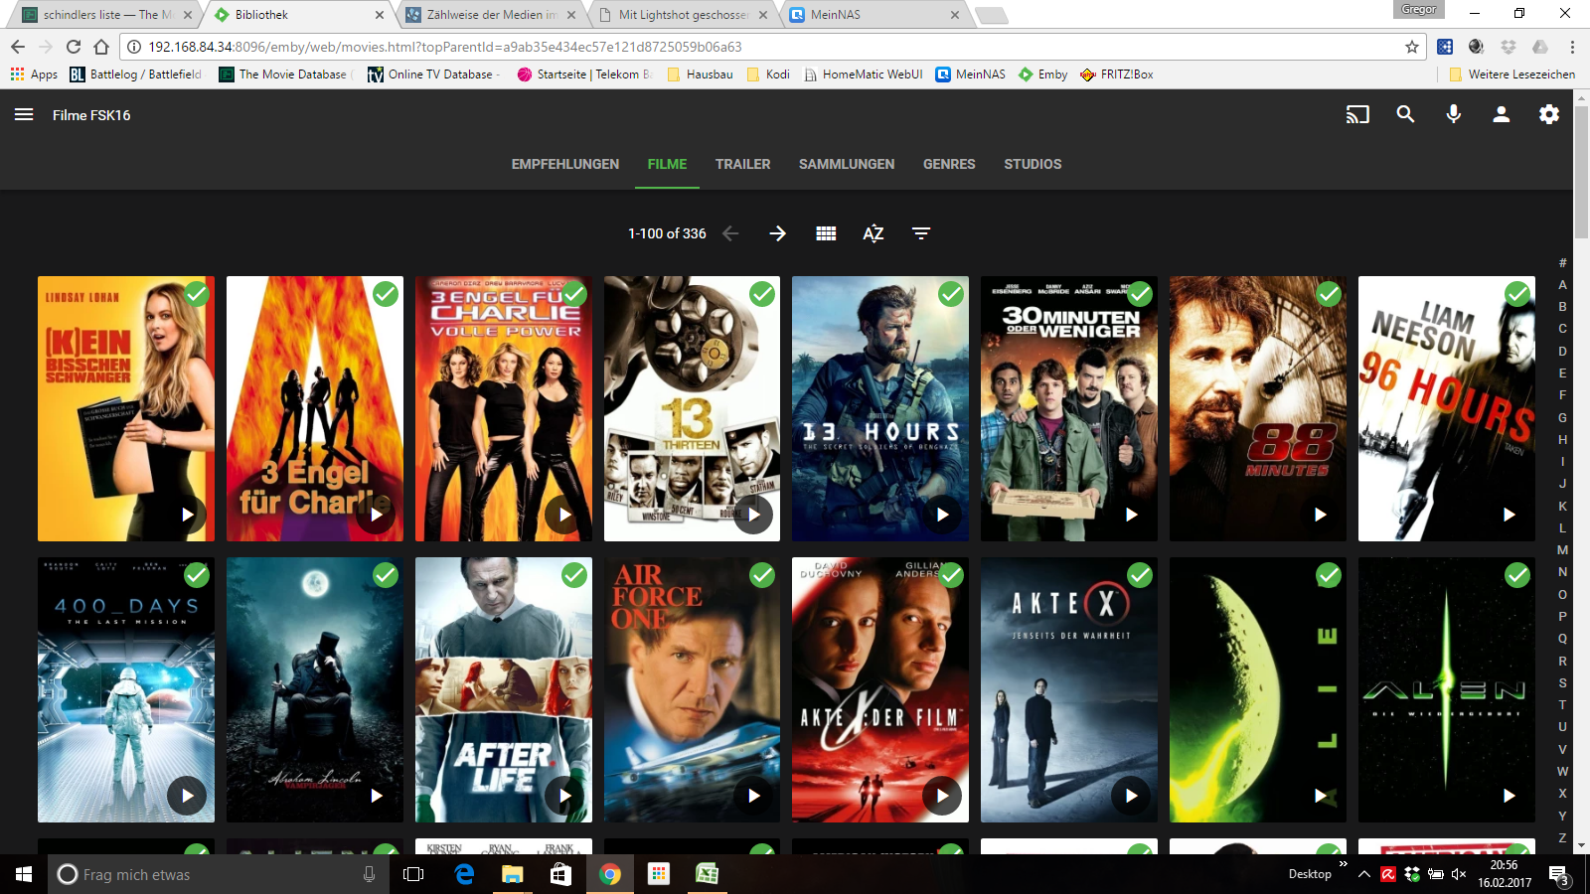
Task: Change view with grid icon
Action: click(826, 233)
